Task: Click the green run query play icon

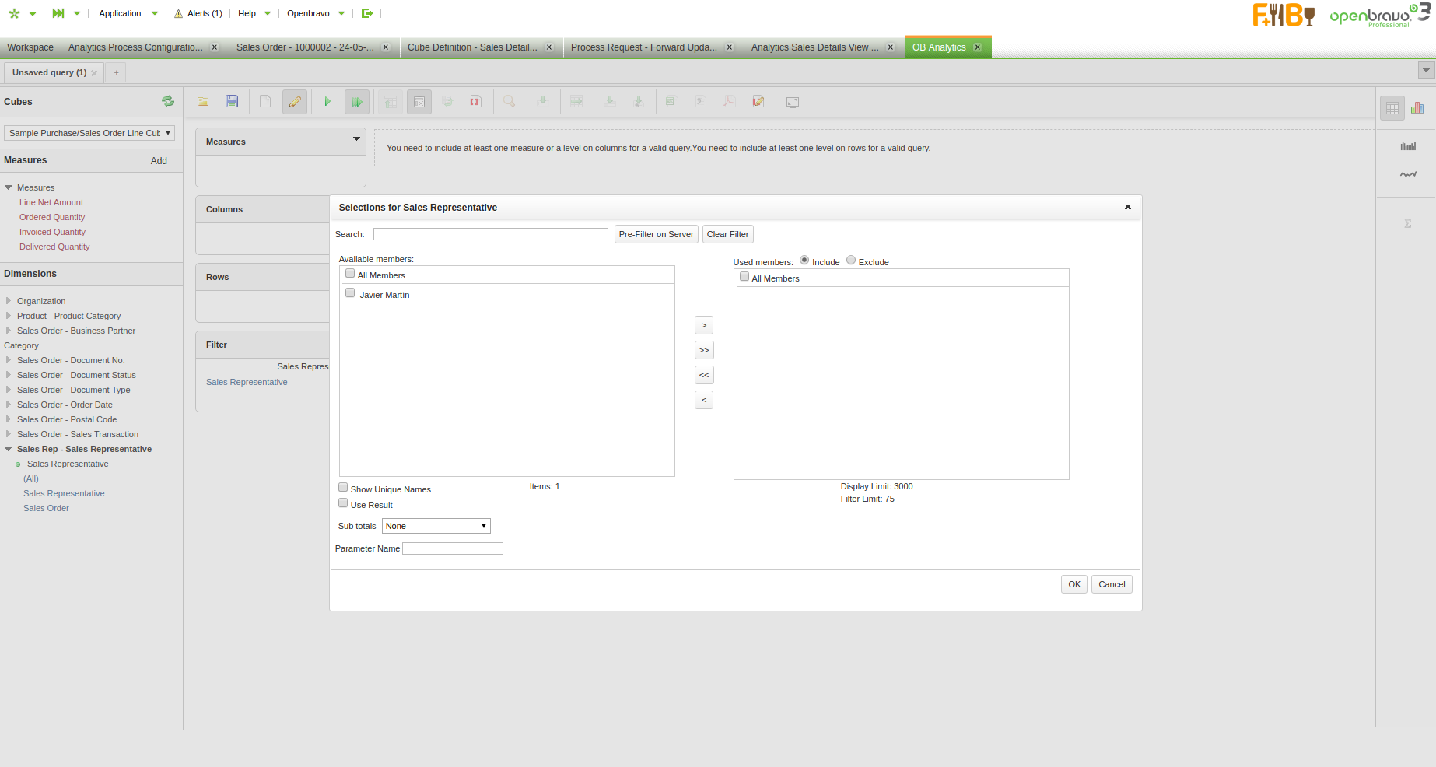Action: click(327, 102)
